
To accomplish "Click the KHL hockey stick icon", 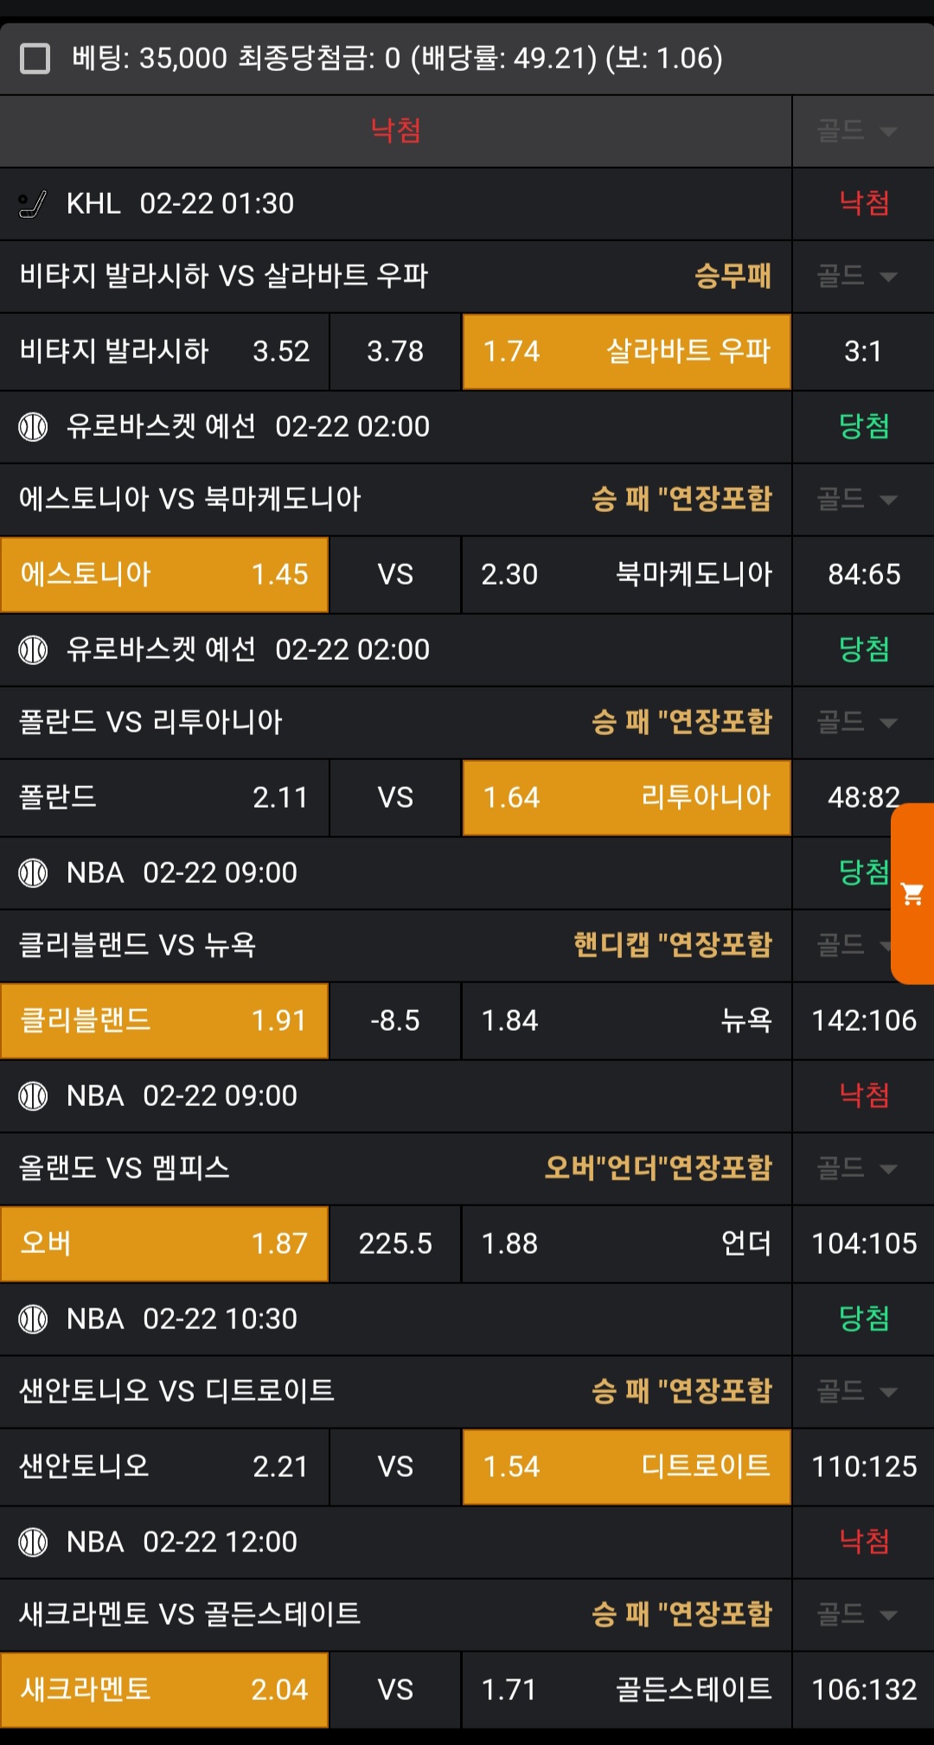I will pyautogui.click(x=33, y=204).
